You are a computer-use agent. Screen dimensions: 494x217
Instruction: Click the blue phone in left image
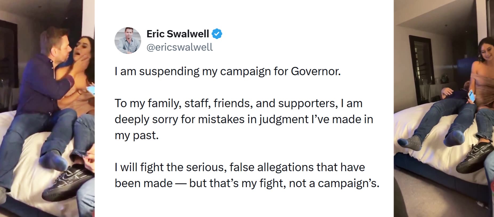click(x=91, y=90)
